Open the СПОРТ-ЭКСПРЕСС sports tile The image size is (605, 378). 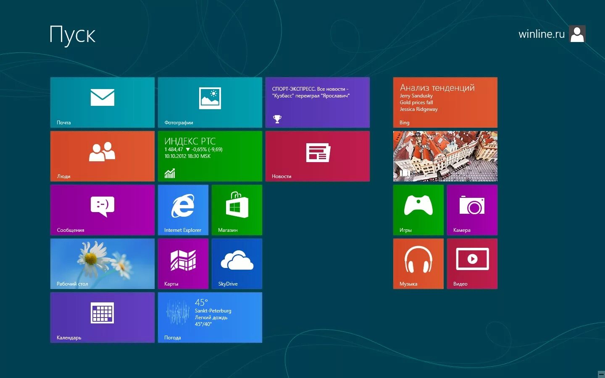[x=318, y=102]
